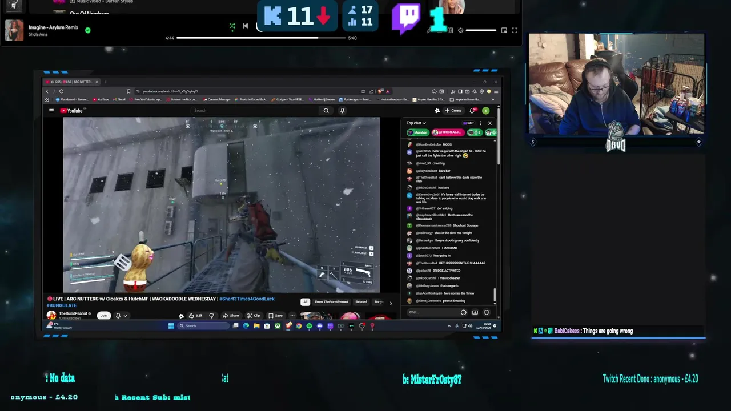The image size is (731, 411).
Task: Adjust the Spotify volume slider
Action: 481,30
